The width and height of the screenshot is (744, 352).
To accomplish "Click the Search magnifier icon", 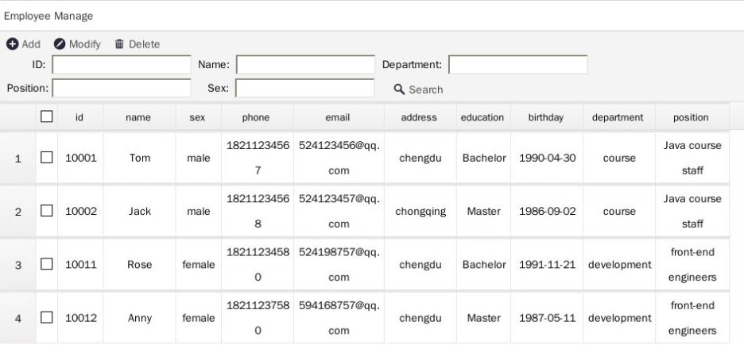I will (x=400, y=90).
